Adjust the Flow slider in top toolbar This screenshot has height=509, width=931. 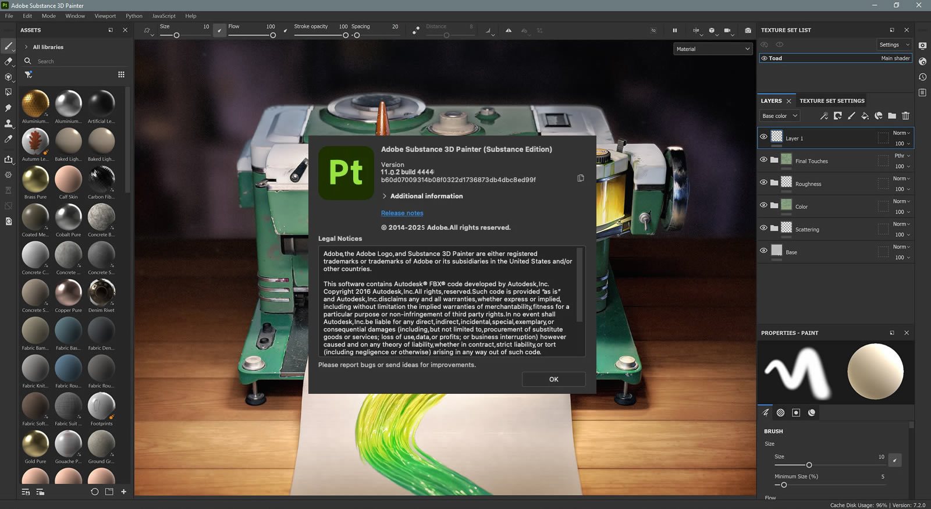252,35
